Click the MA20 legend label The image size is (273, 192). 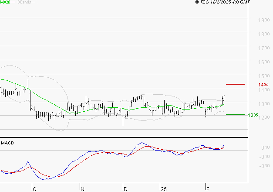tap(5, 2)
